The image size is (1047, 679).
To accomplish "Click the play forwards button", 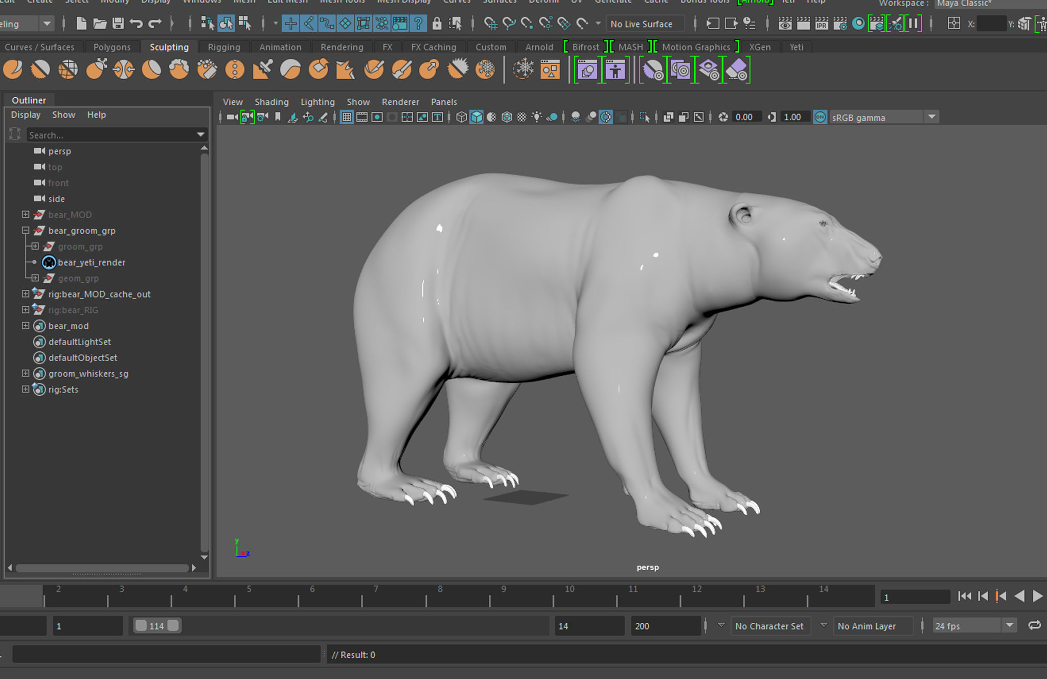I will pyautogui.click(x=1038, y=596).
